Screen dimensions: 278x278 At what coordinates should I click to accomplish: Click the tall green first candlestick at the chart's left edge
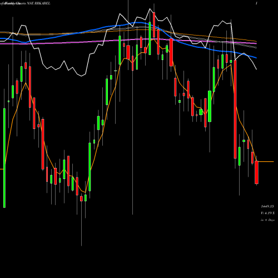[4, 158]
